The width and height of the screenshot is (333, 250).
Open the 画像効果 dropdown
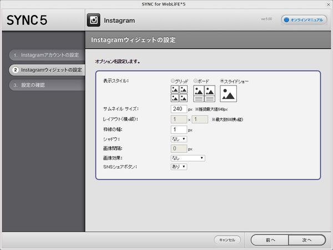pyautogui.click(x=188, y=158)
